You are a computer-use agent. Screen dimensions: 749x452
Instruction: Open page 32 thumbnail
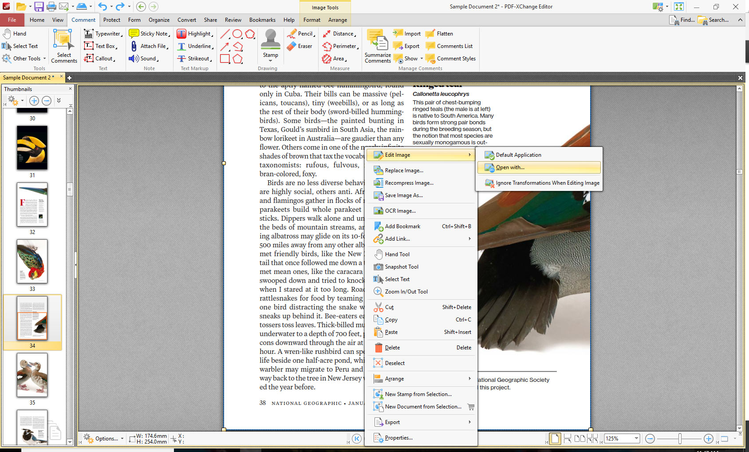coord(32,205)
